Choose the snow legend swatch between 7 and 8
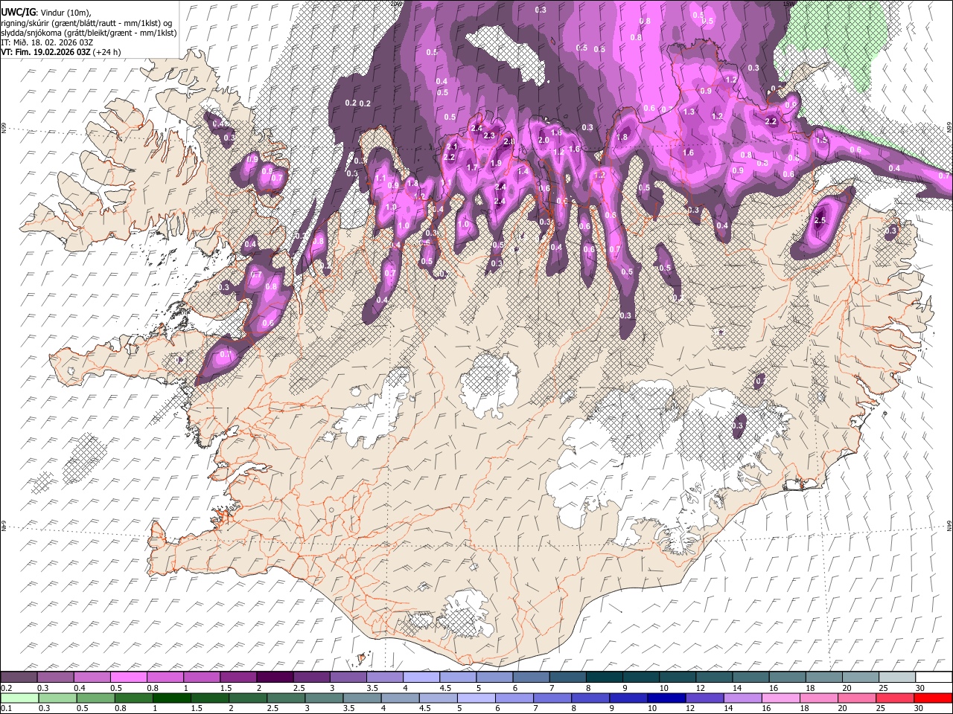This screenshot has height=714, width=953. coord(567,677)
